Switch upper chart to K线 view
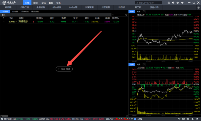 coord(139,11)
